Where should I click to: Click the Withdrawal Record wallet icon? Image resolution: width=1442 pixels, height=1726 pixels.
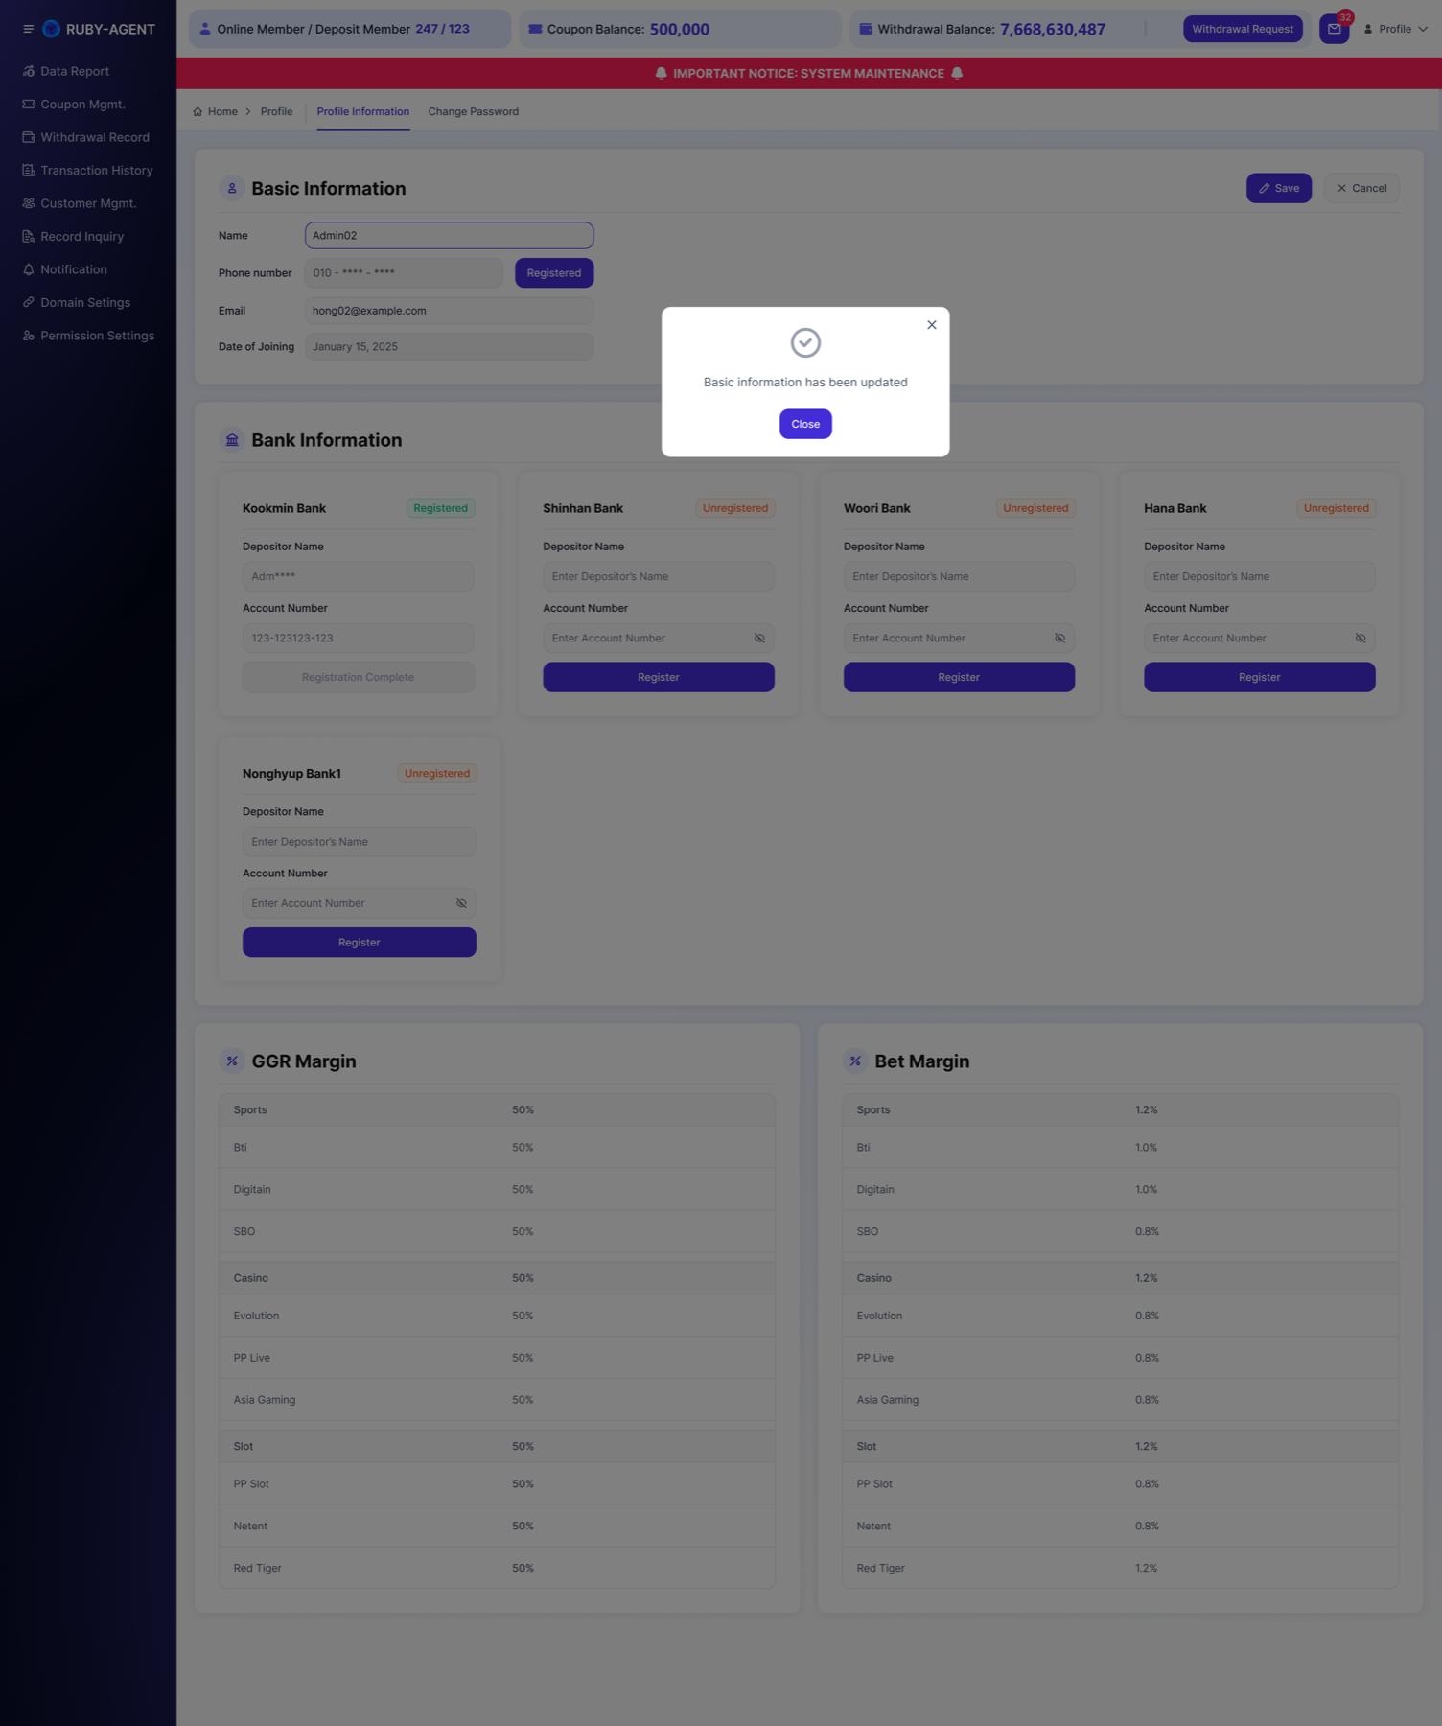tap(29, 137)
